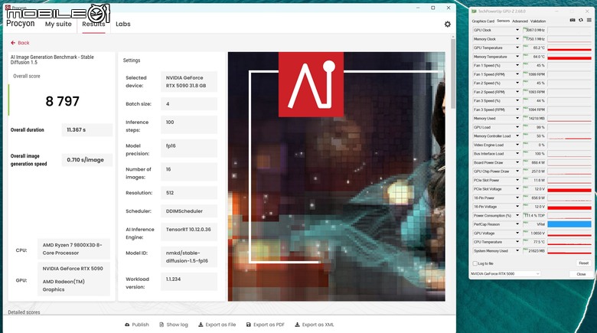Image resolution: width=597 pixels, height=333 pixels.
Task: Click the 11.367 s duration value
Action: [x=87, y=130]
